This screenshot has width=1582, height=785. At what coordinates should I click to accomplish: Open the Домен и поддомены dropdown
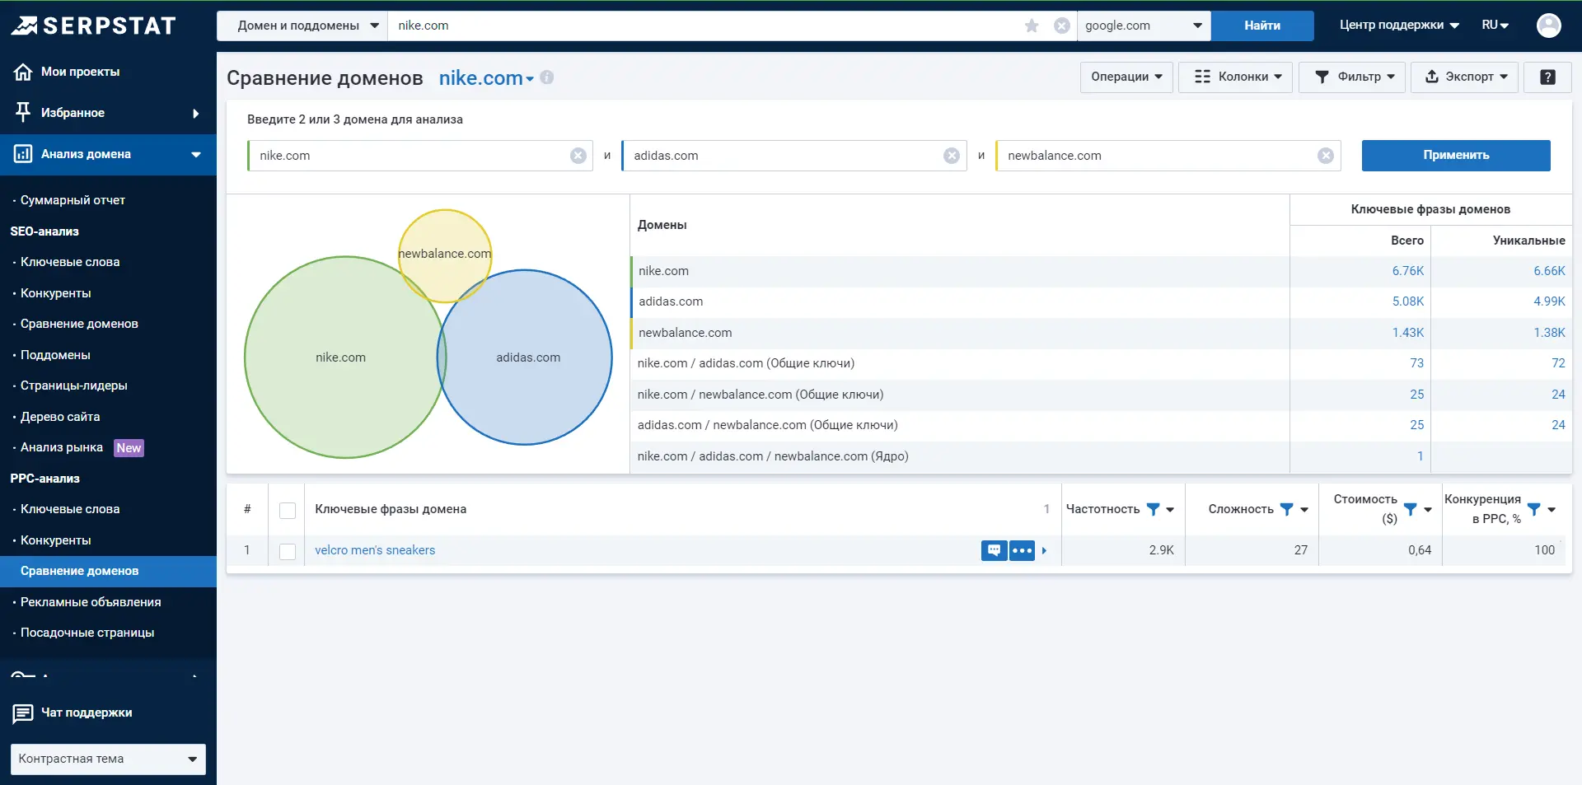coord(302,26)
